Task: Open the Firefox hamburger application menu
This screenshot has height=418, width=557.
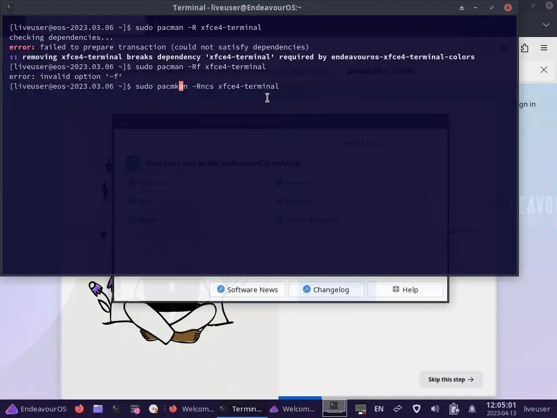Action: click(544, 48)
